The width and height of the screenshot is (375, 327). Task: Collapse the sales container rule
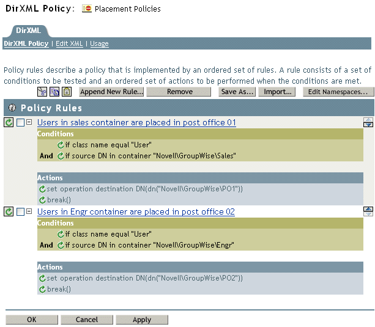pos(29,123)
